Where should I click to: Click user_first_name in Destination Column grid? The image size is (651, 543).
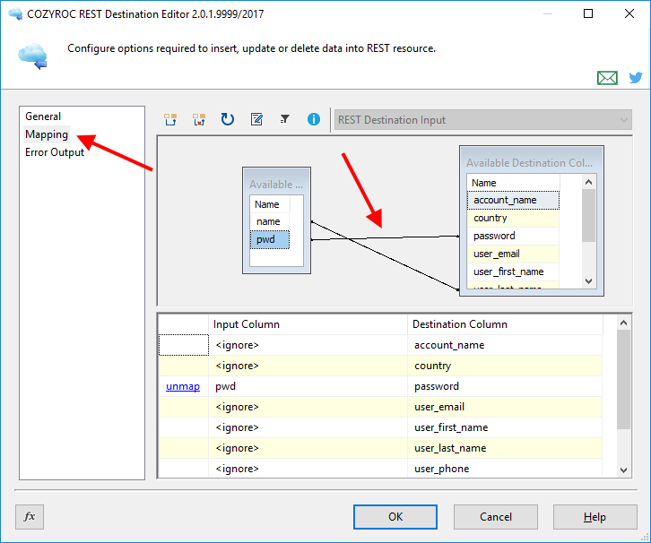(505, 427)
